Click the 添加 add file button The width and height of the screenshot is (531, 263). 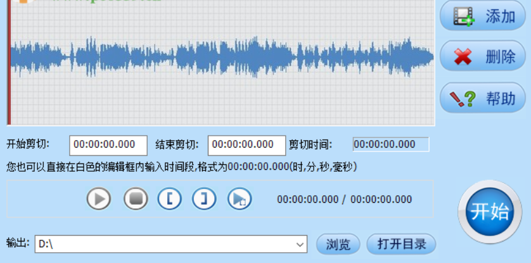click(483, 16)
